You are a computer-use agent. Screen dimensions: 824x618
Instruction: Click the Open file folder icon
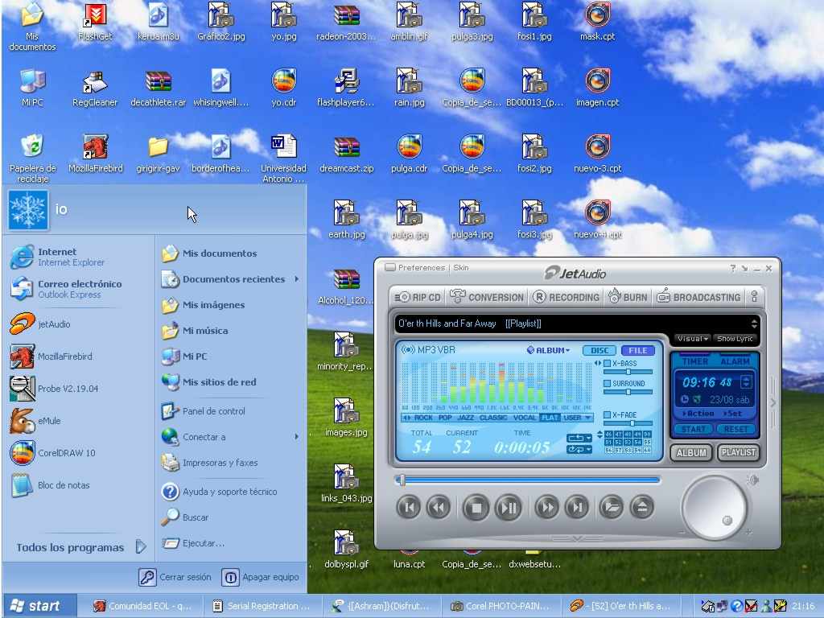point(611,507)
